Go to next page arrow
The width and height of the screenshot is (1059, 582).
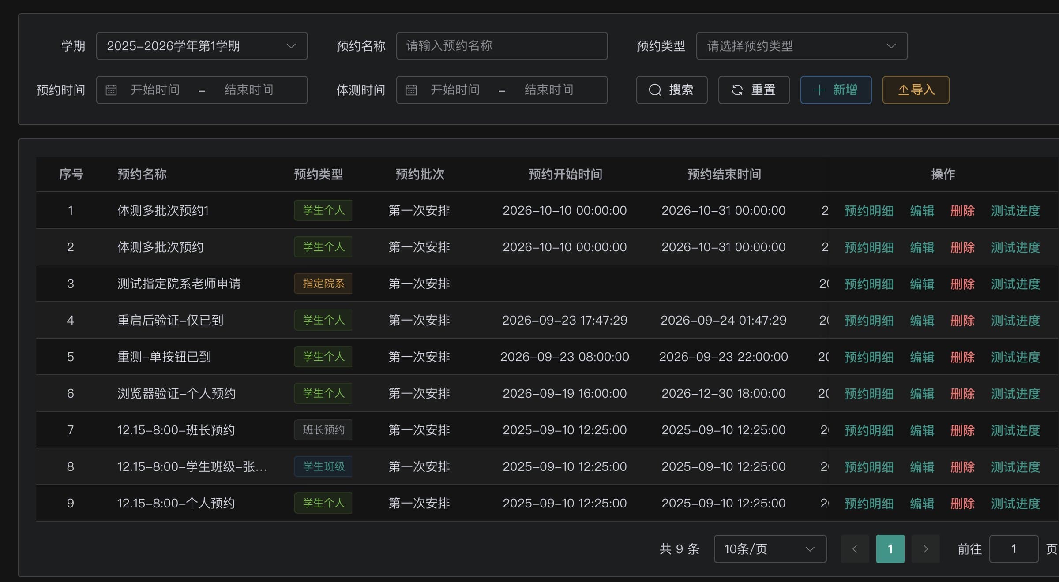click(x=925, y=549)
